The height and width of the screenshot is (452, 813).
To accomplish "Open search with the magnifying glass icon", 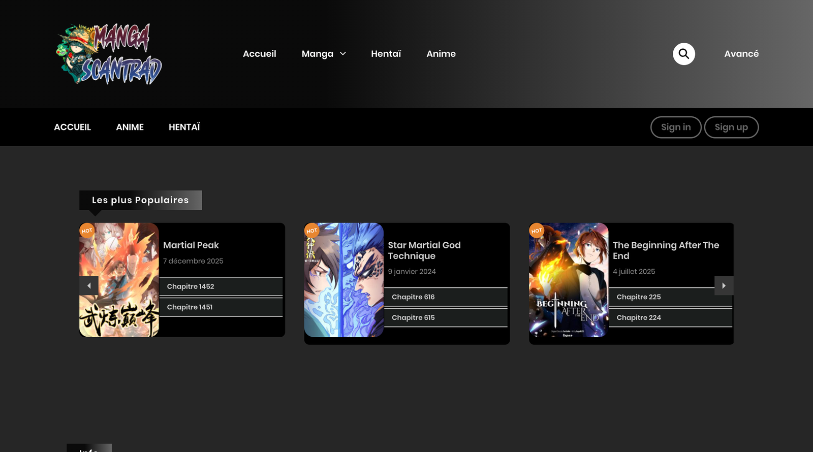I will point(683,54).
